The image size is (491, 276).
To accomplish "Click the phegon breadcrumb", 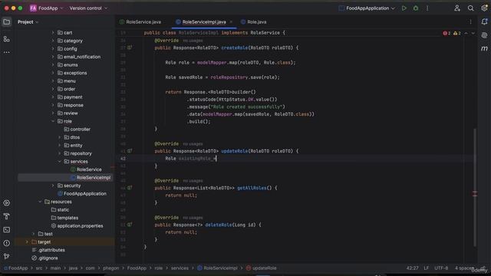I will [x=110, y=268].
